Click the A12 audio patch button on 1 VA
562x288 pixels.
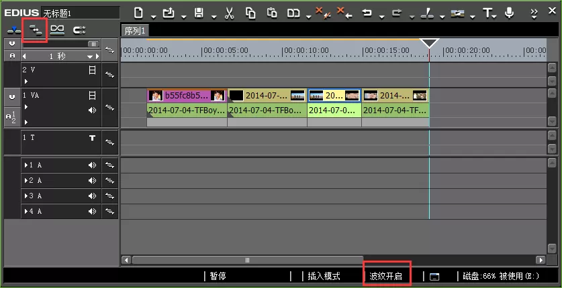pyautogui.click(x=12, y=117)
